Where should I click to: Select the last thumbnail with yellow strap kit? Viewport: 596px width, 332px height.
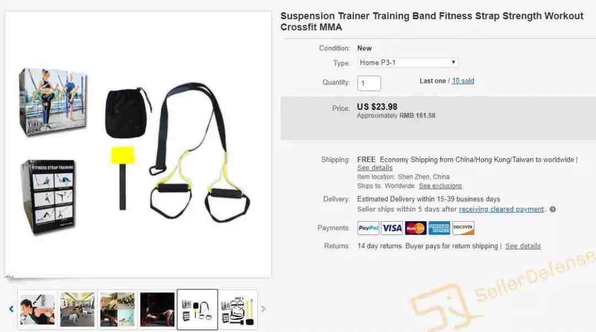click(x=237, y=309)
